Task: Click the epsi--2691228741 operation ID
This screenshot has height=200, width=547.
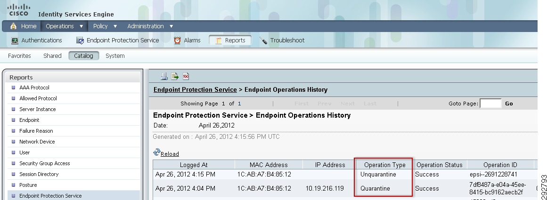Action: click(493, 174)
